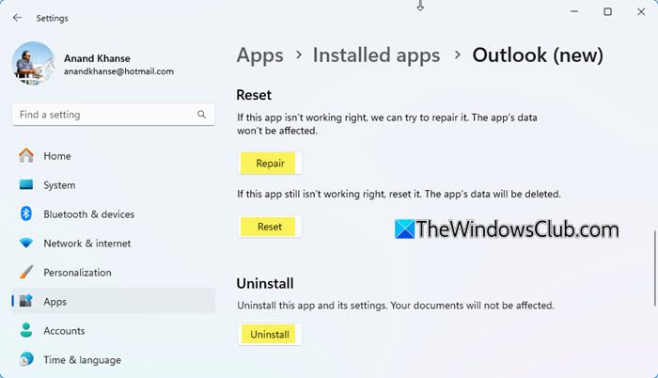Focus the Find a setting search box

tap(103, 115)
